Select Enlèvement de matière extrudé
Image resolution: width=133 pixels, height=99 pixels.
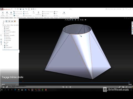click(47, 12)
